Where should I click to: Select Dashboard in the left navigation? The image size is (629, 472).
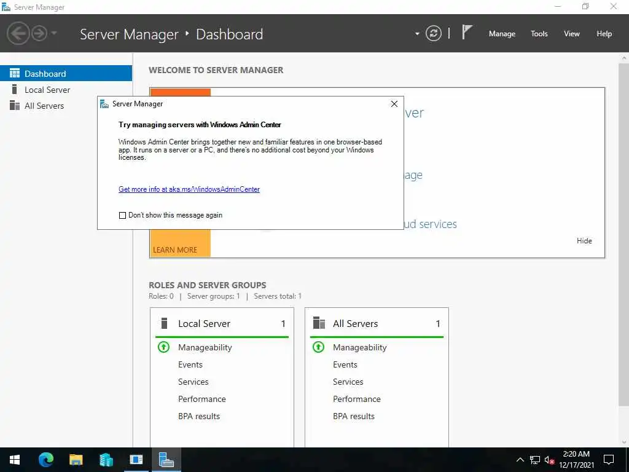pyautogui.click(x=66, y=74)
